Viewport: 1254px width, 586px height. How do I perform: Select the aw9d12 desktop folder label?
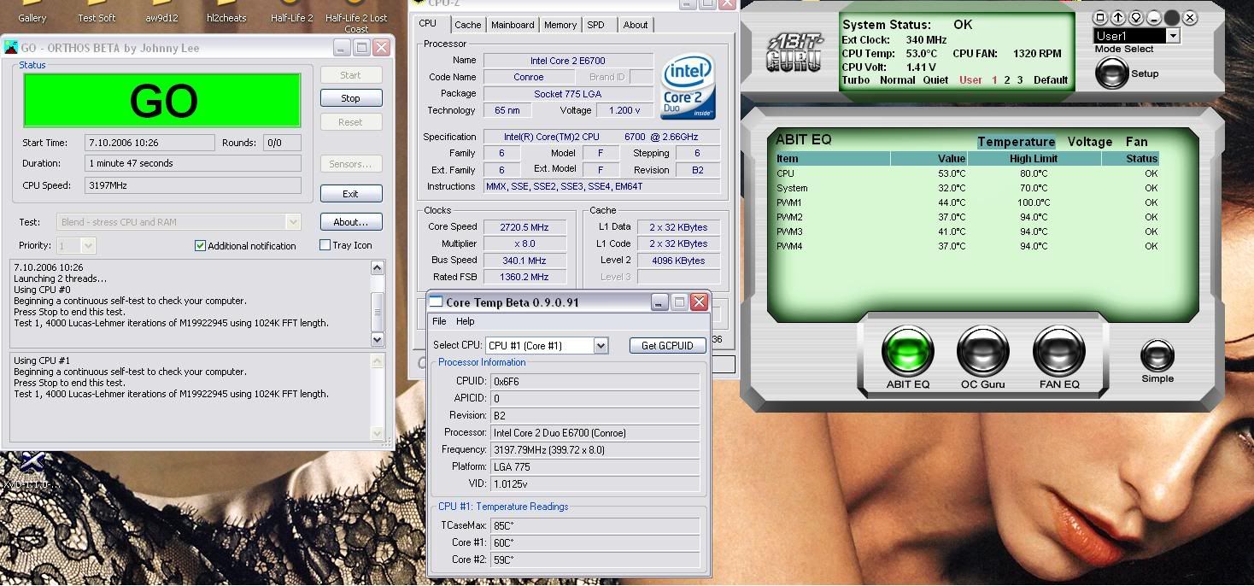[x=161, y=18]
